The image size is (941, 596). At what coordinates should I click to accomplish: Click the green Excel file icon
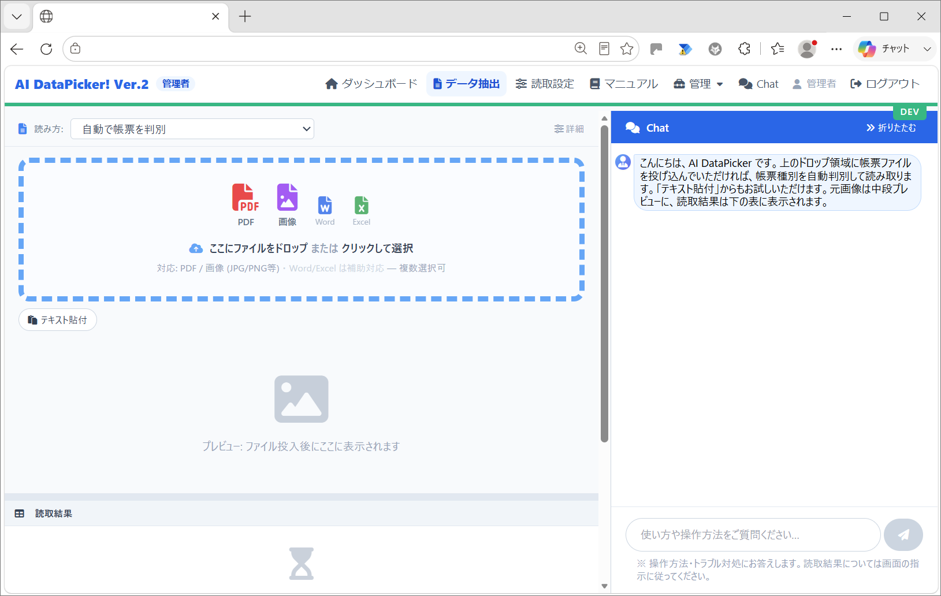(x=362, y=205)
